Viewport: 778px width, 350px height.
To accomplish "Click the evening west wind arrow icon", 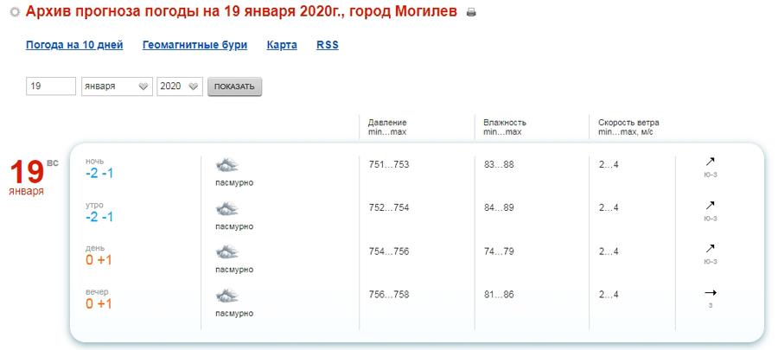I will coord(711,293).
